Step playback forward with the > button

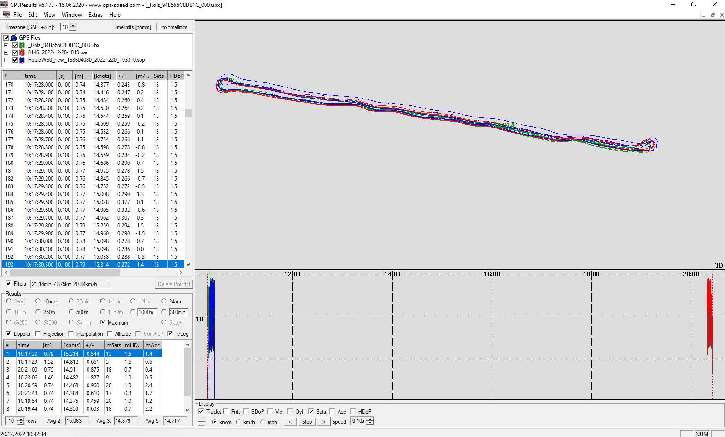pyautogui.click(x=323, y=421)
